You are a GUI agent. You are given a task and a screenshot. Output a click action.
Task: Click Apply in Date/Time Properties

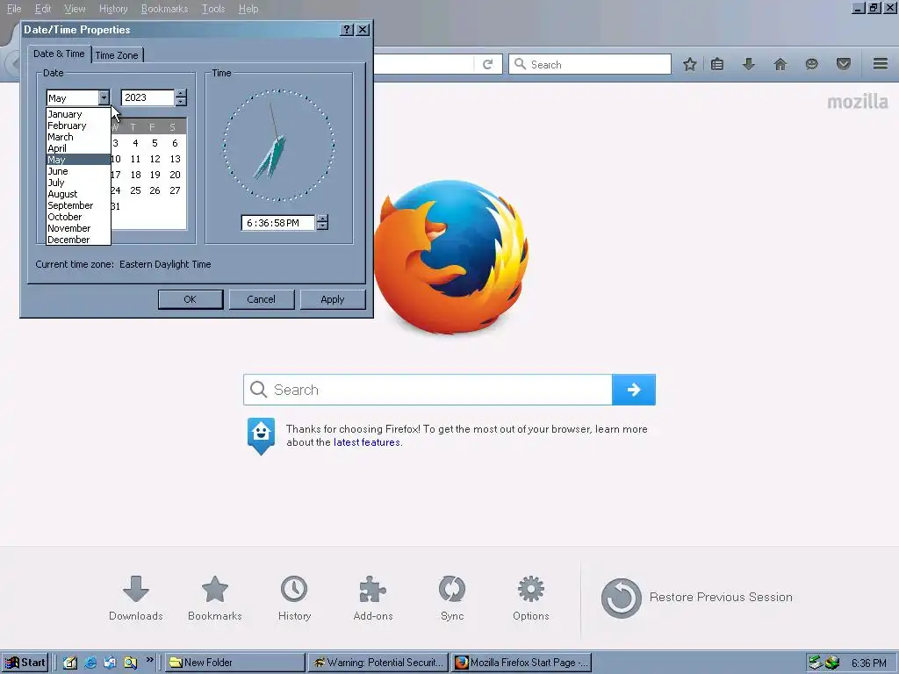pyautogui.click(x=333, y=299)
